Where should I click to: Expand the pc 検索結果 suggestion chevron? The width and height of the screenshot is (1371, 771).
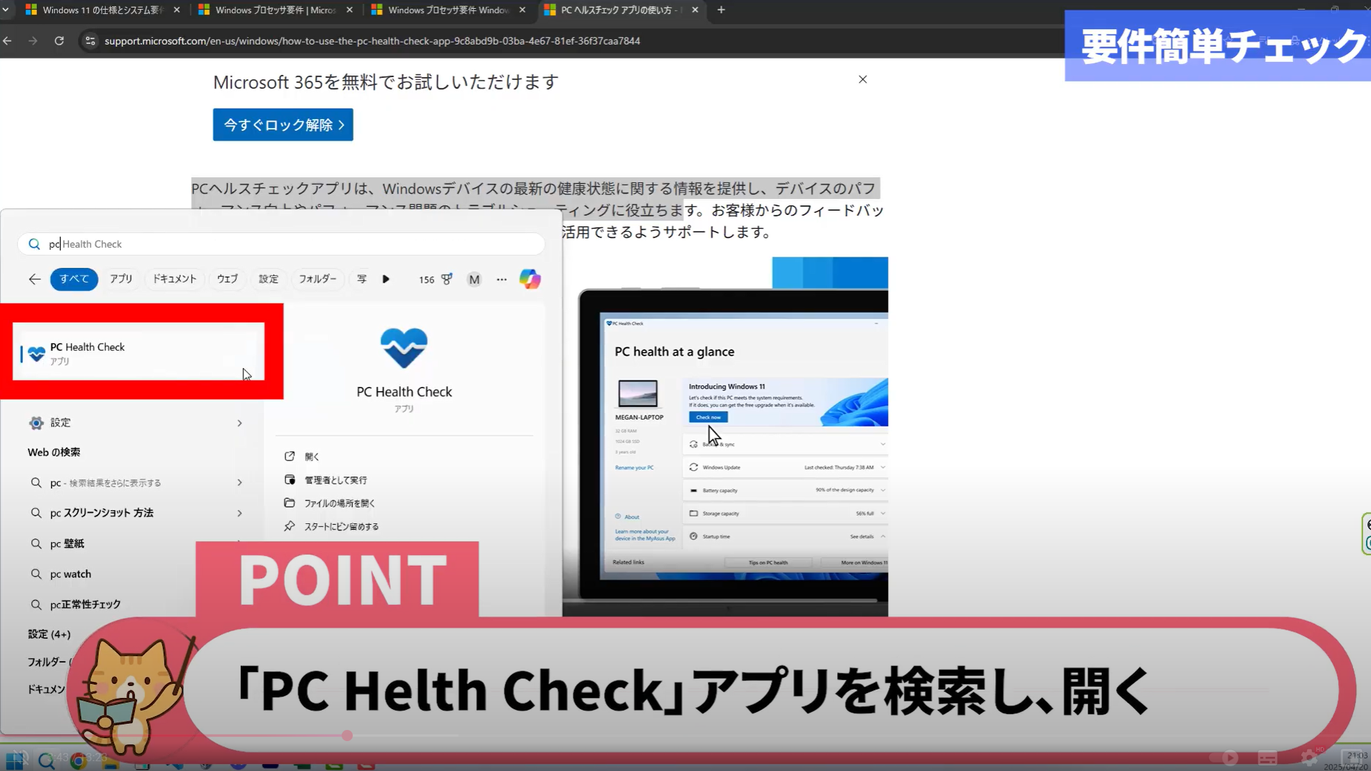point(239,482)
